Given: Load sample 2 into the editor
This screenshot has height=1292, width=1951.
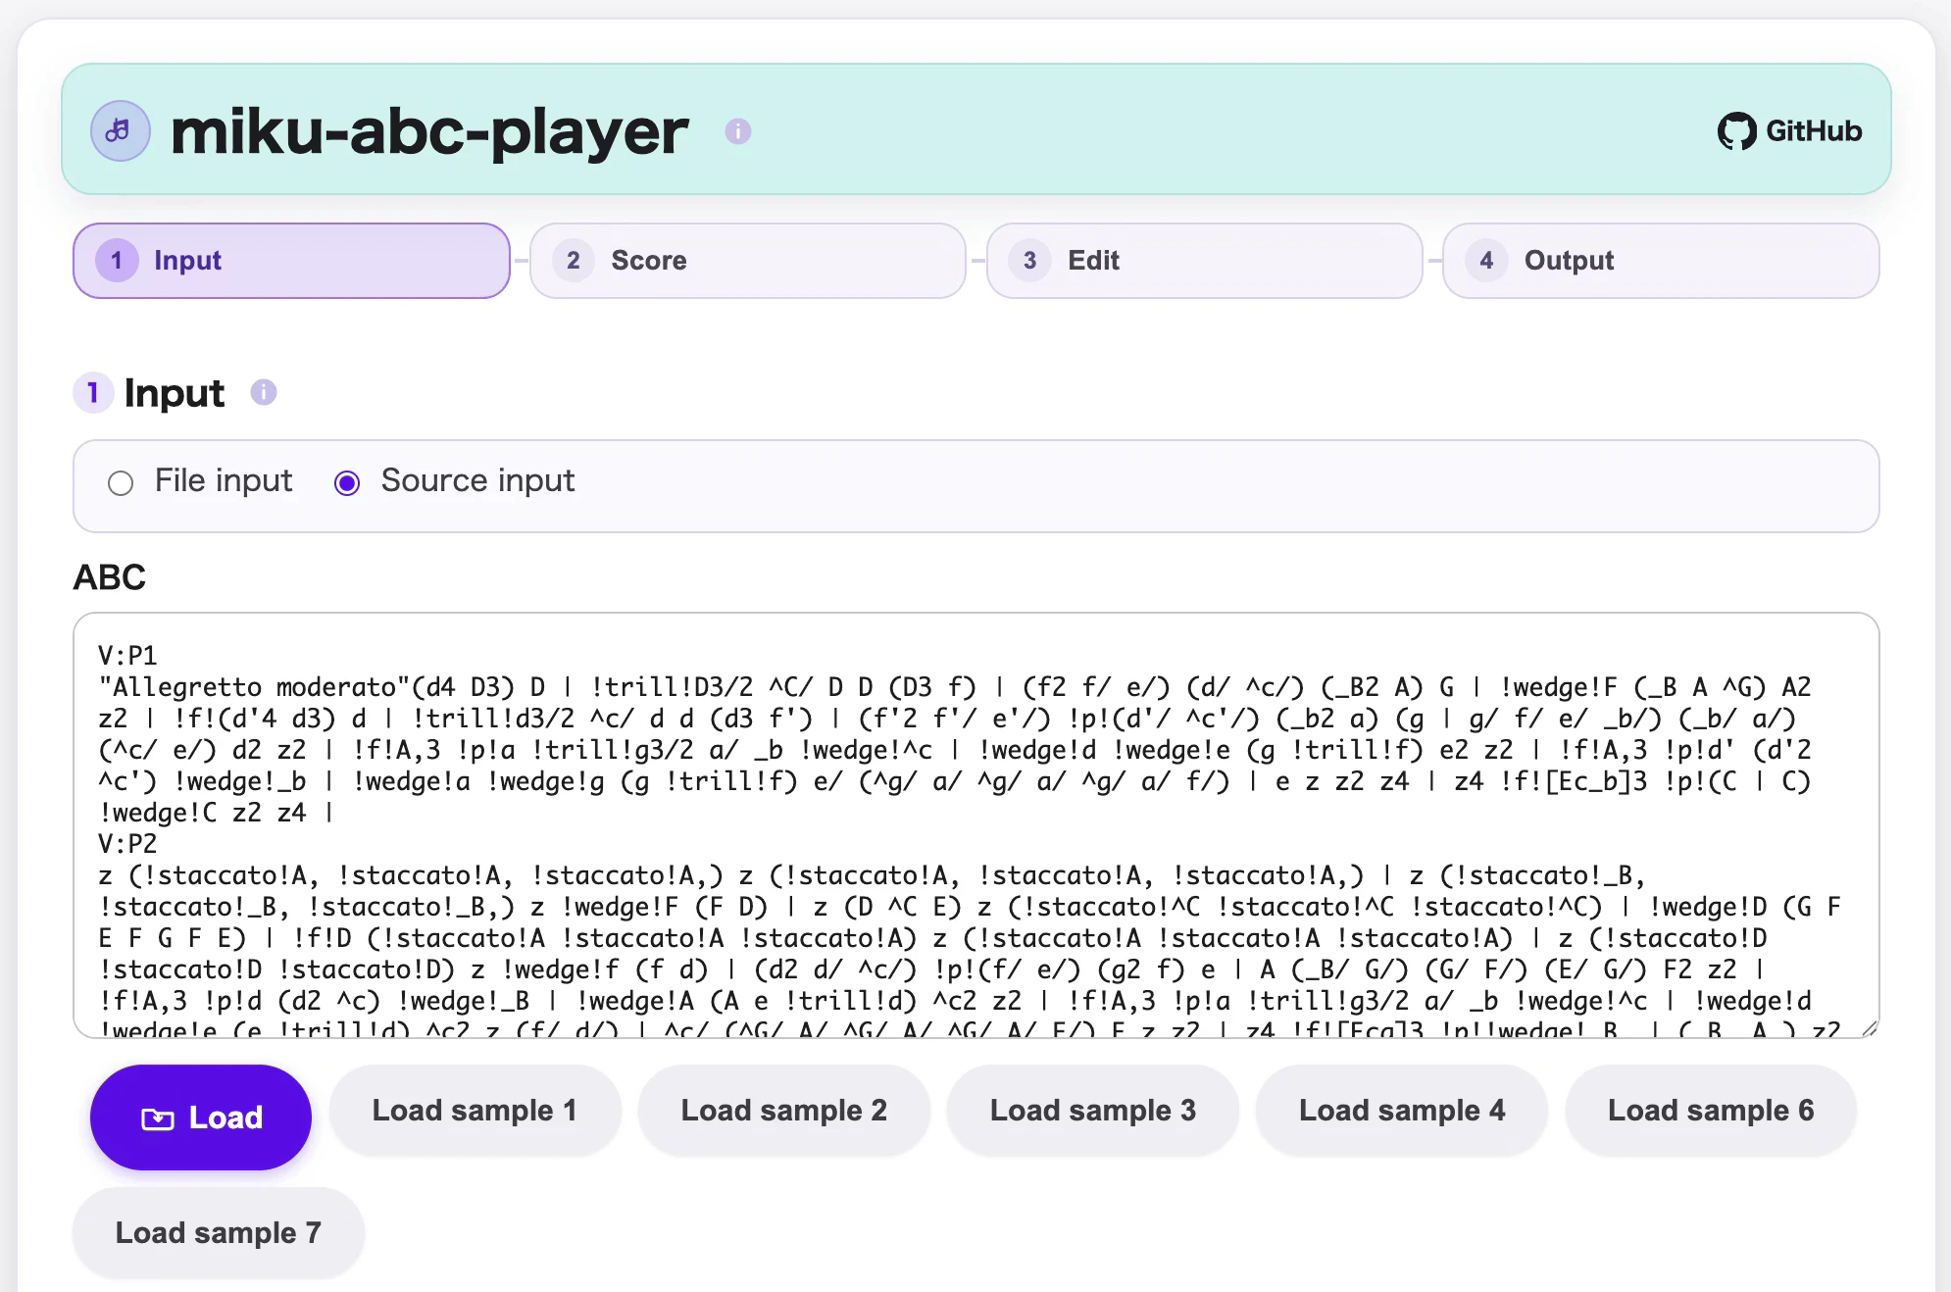Looking at the screenshot, I should [x=783, y=1111].
